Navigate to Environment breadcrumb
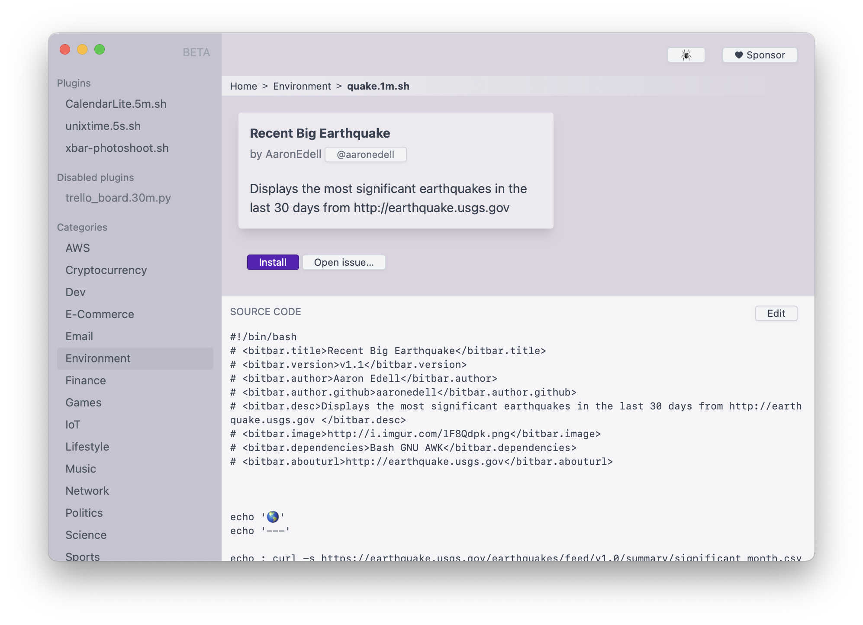The height and width of the screenshot is (625, 863). [x=302, y=86]
